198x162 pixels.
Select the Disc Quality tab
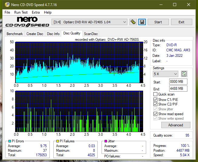72,33
